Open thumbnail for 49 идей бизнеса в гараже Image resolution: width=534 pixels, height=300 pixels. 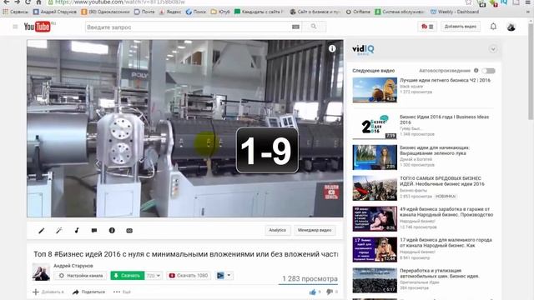click(x=375, y=218)
